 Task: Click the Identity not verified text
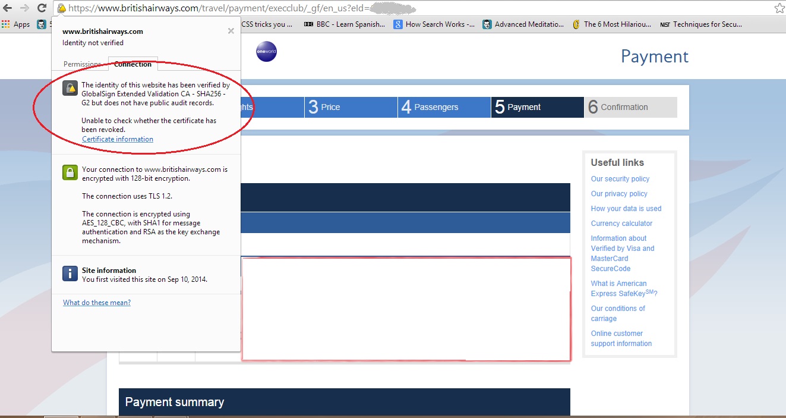pyautogui.click(x=93, y=43)
